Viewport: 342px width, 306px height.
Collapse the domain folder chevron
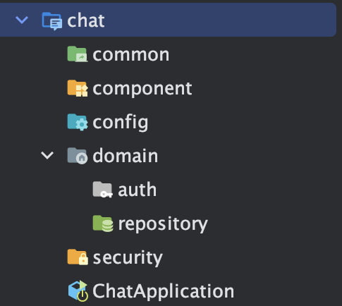coord(47,155)
